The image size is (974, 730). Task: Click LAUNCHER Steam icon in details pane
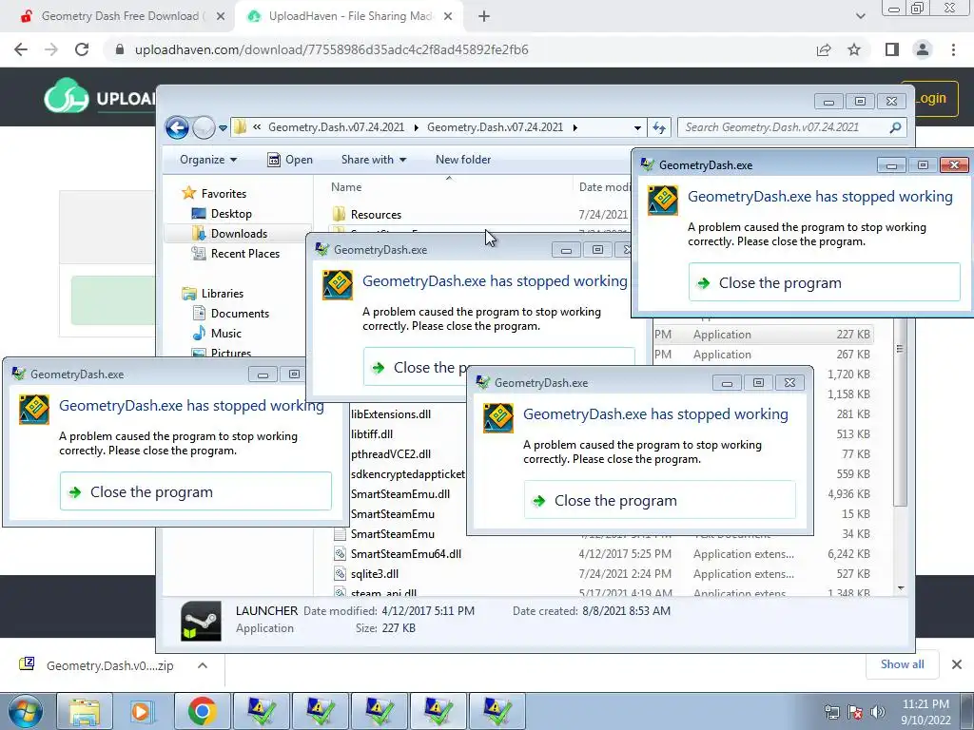201,620
